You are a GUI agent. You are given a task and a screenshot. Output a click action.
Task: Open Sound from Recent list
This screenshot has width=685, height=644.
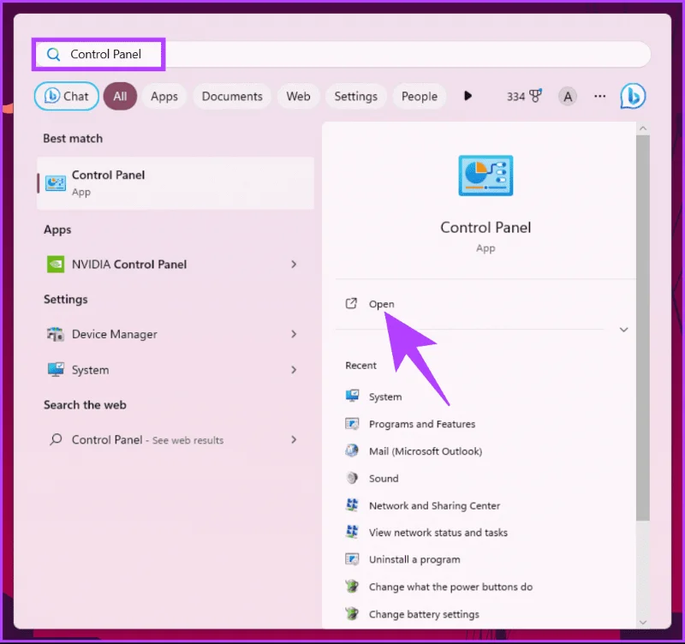tap(384, 479)
